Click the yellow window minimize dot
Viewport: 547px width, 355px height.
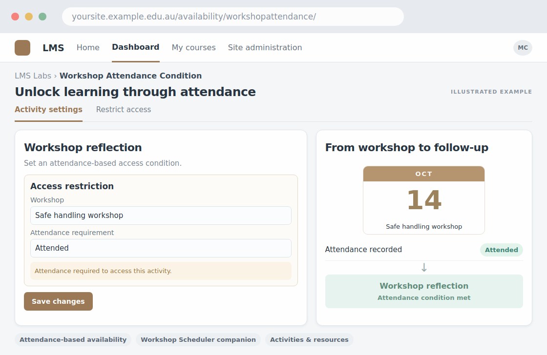point(29,17)
